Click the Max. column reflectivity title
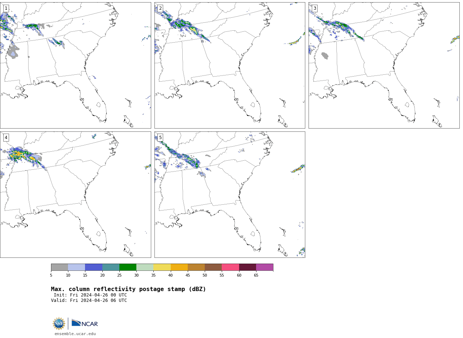Image resolution: width=463 pixels, height=338 pixels. click(128, 289)
